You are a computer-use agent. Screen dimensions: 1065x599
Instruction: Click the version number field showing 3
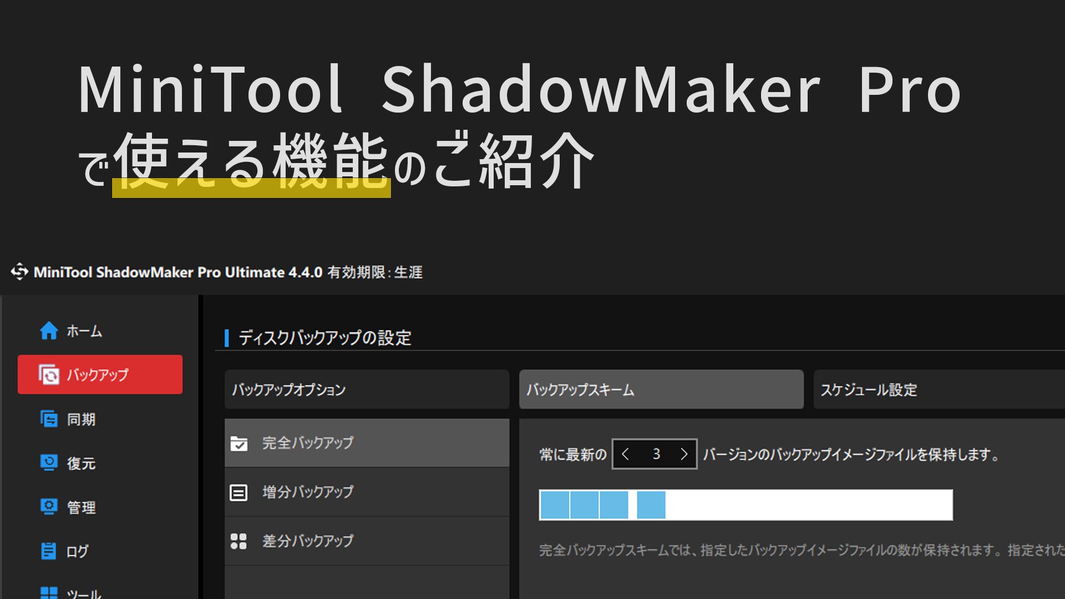click(656, 454)
